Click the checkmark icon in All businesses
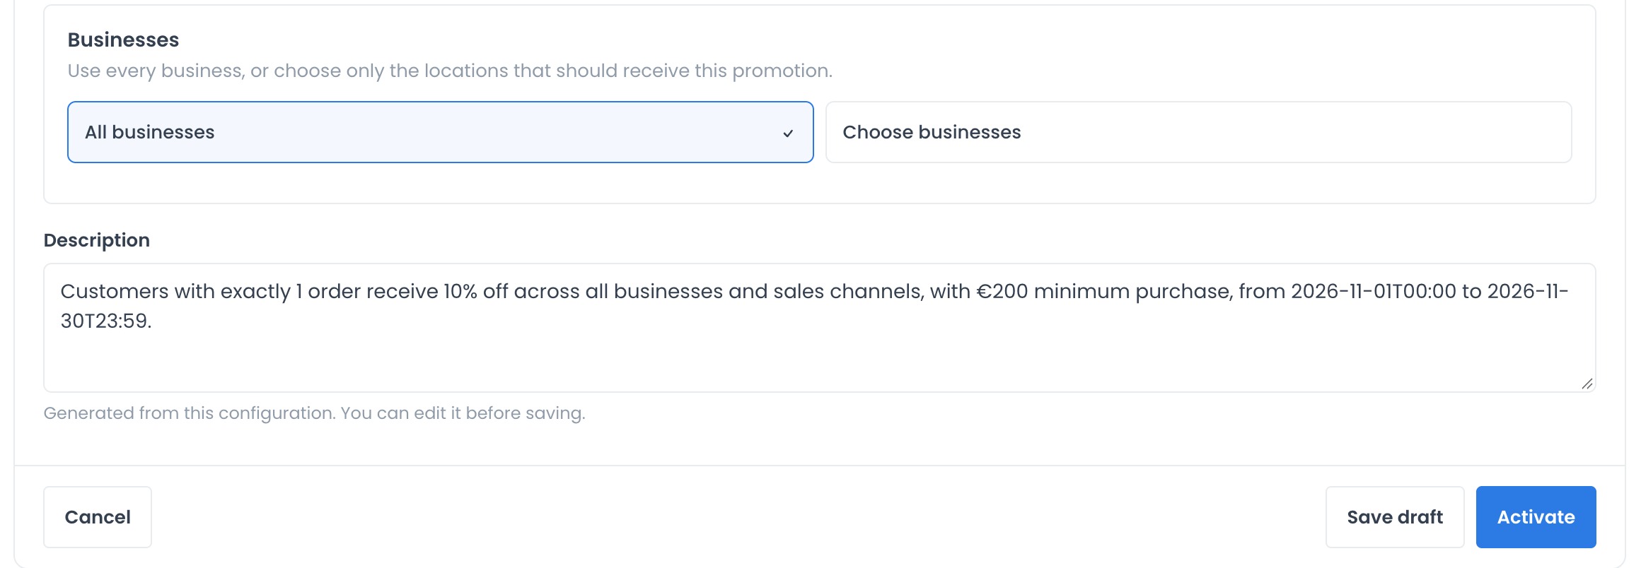Viewport: 1641px width, 568px height. click(788, 133)
